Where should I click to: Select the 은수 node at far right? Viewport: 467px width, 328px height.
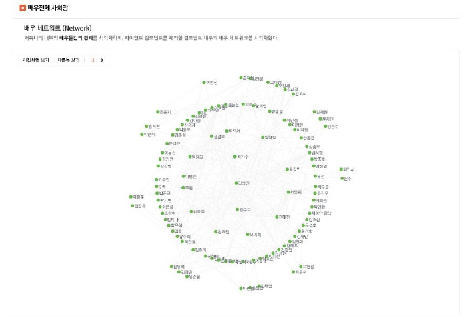pos(342,179)
